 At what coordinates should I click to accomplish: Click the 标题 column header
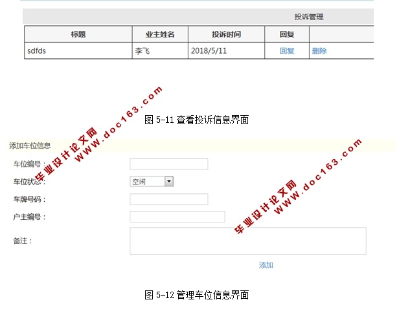78,34
